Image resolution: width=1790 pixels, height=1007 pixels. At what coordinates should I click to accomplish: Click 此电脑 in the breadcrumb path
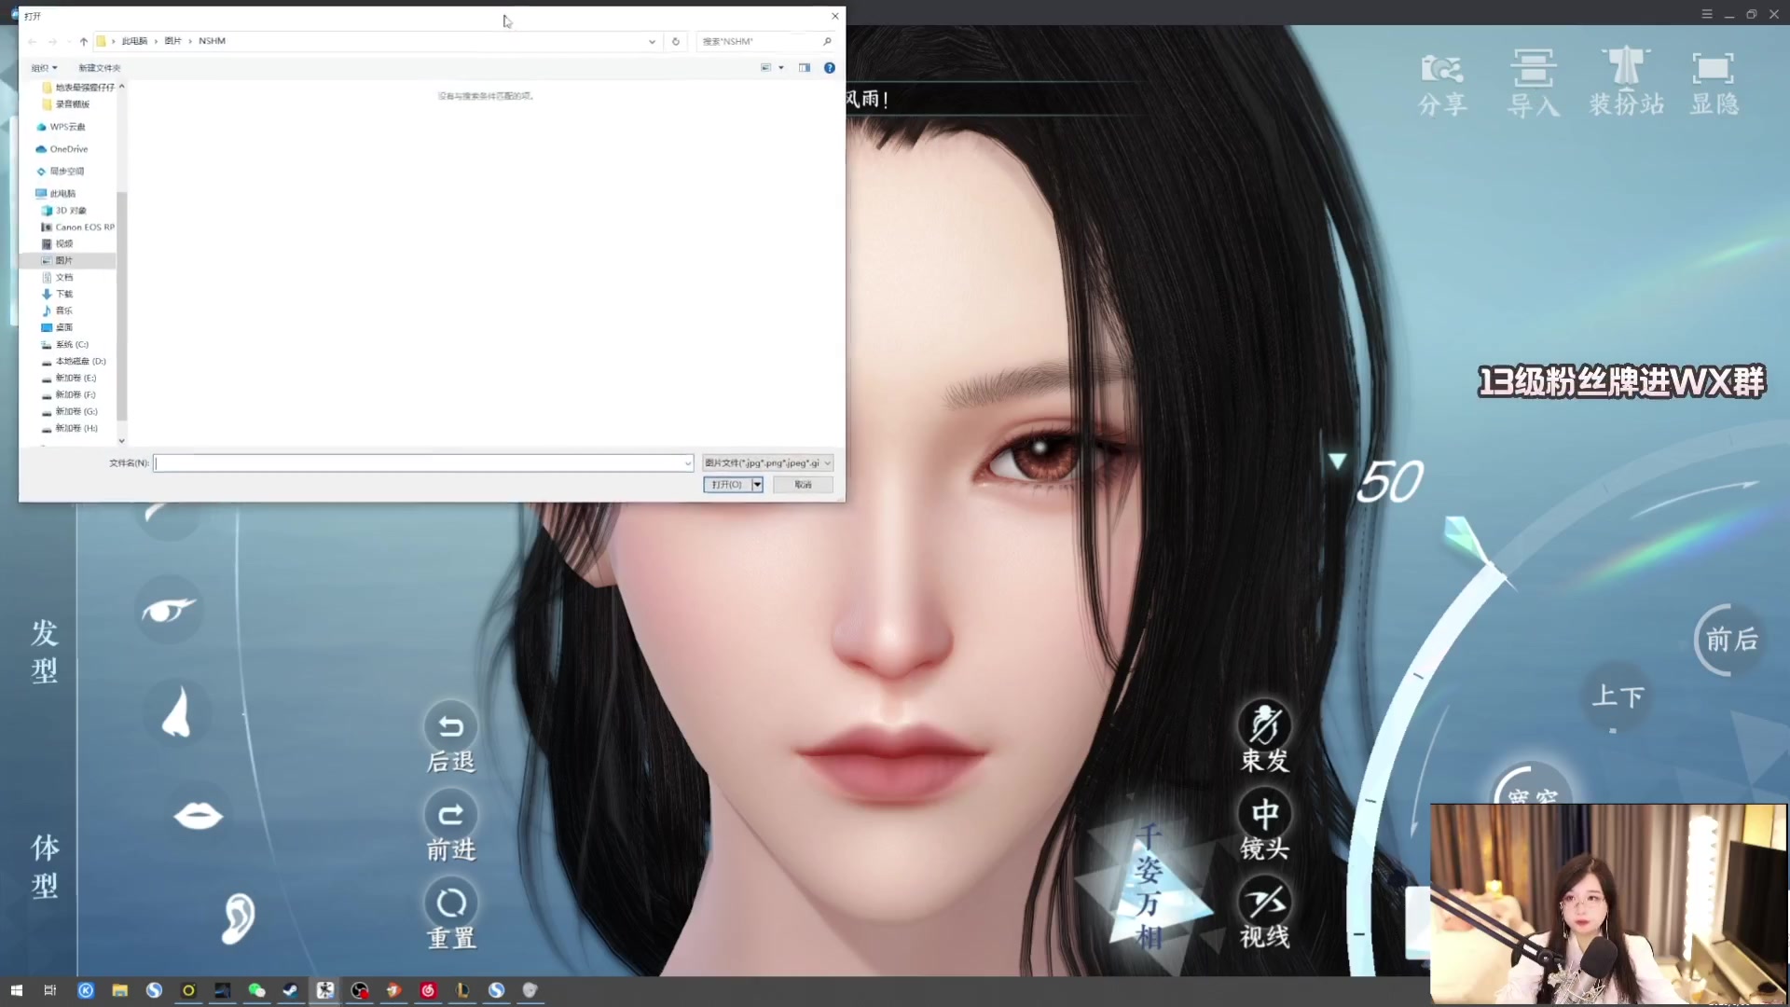tap(134, 41)
